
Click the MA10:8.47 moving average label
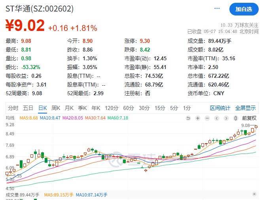click(x=50, y=118)
